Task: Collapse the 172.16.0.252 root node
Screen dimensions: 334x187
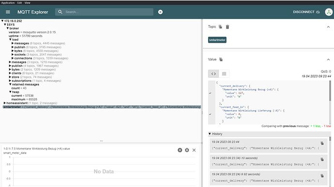Action: pos(2,21)
